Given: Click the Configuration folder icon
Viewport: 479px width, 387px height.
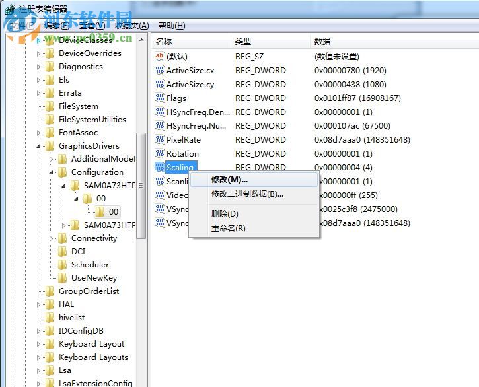Looking at the screenshot, I should [x=62, y=172].
